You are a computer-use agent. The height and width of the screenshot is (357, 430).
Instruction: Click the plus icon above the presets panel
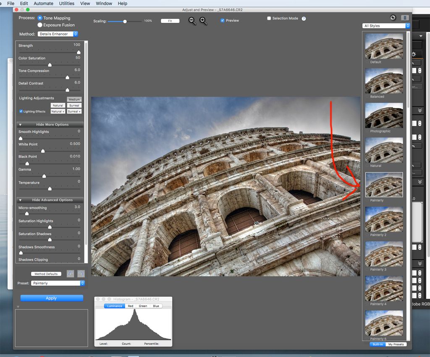(393, 18)
